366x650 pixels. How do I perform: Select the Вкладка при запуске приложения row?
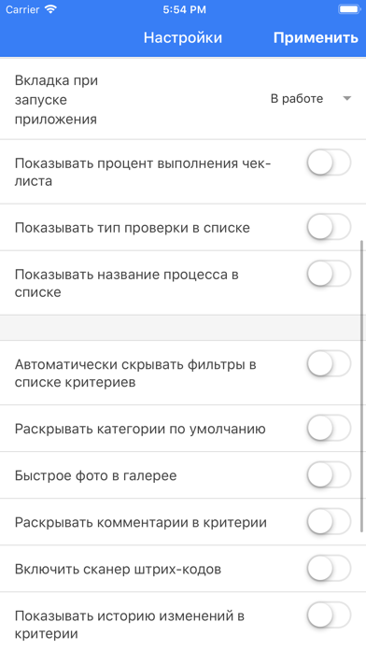coord(183,100)
